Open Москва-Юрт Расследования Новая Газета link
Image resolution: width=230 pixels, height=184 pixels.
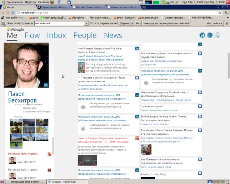click(166, 100)
